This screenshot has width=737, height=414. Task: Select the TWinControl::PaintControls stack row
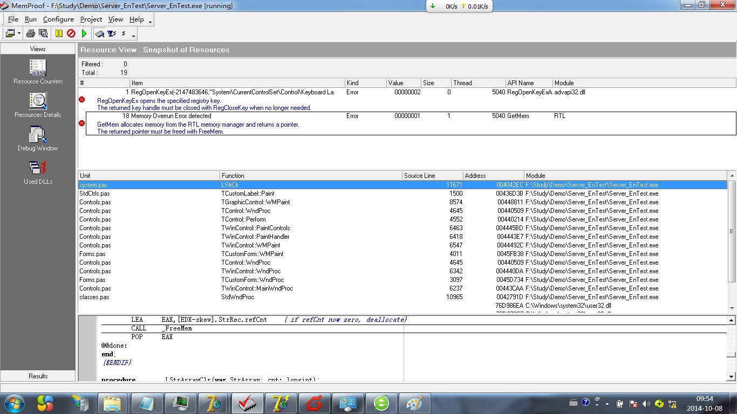403,228
